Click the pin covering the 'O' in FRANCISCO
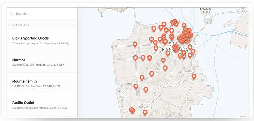 click(x=190, y=47)
